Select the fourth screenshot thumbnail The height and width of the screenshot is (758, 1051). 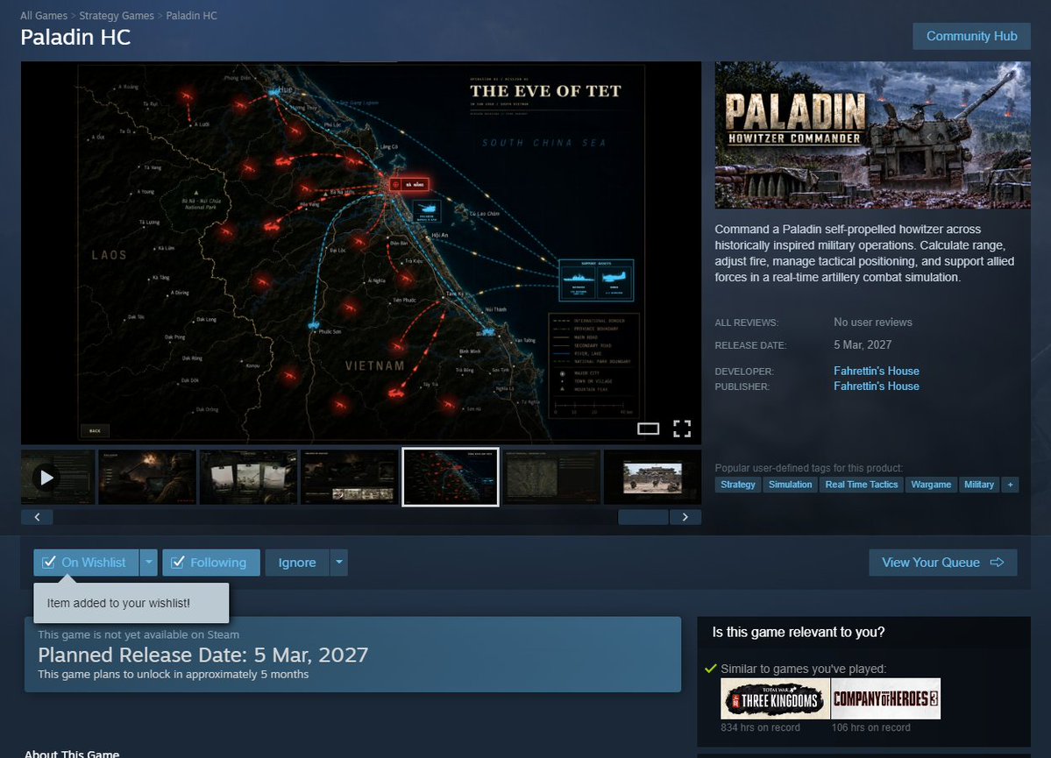point(350,478)
